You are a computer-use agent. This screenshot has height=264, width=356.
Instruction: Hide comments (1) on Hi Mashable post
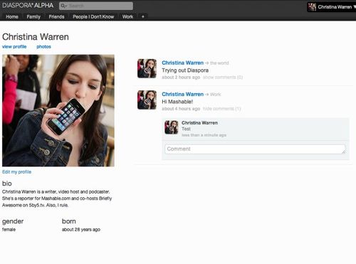(x=221, y=109)
